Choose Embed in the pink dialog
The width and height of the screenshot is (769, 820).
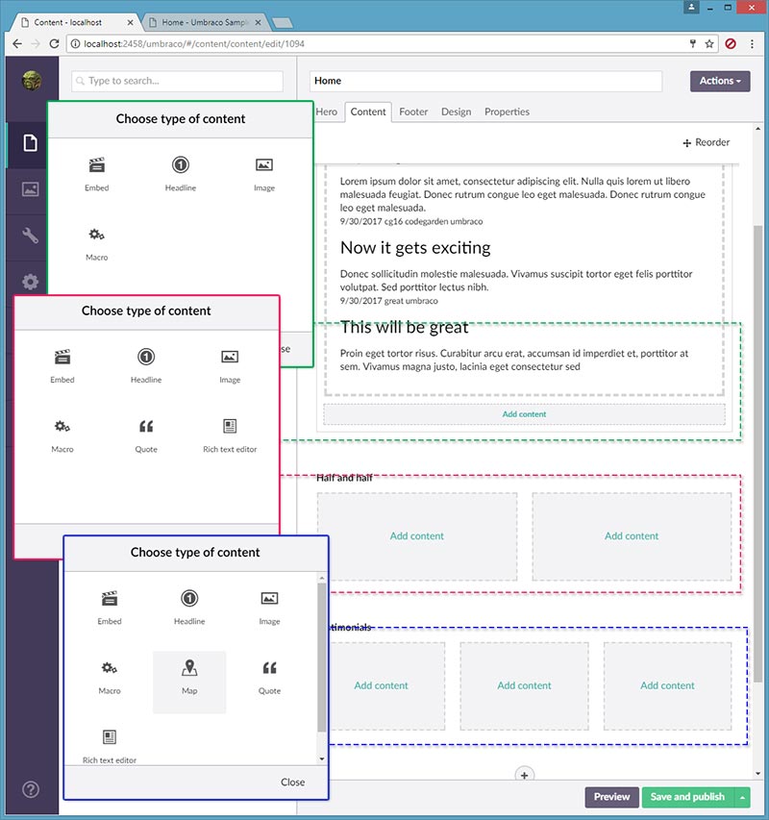point(62,366)
